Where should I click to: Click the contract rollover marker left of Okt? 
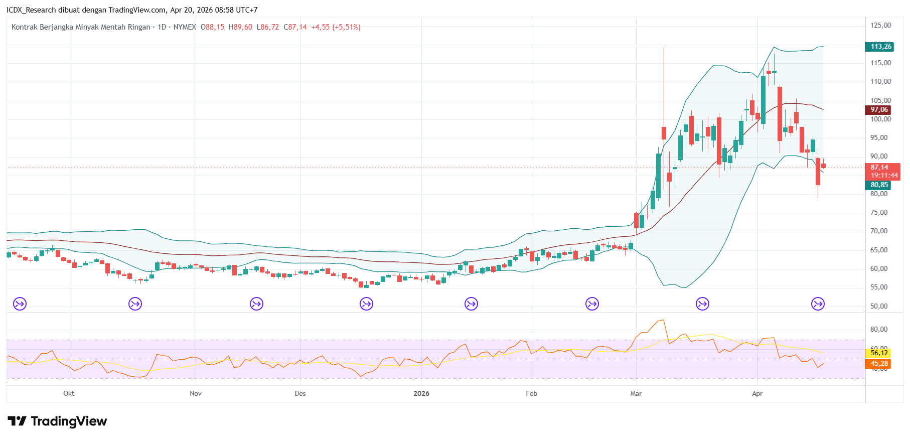(20, 304)
